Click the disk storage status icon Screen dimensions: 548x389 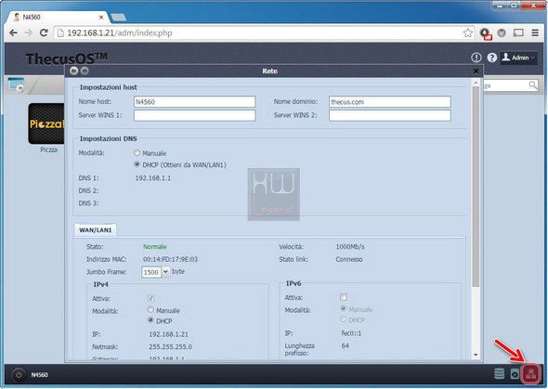(499, 373)
